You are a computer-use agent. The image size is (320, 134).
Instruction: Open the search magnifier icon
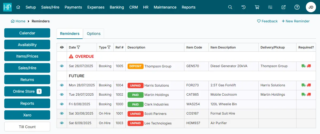[230, 7]
